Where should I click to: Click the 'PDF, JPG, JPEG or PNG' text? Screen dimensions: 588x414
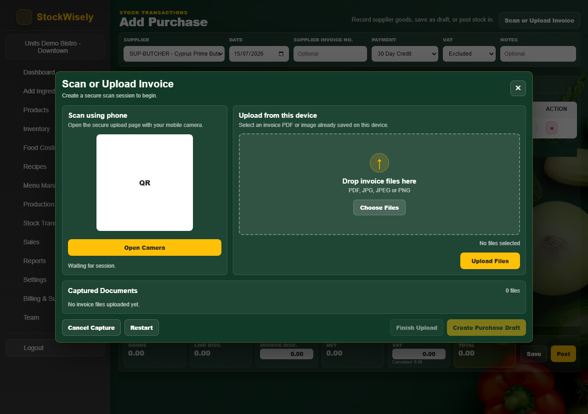click(379, 190)
